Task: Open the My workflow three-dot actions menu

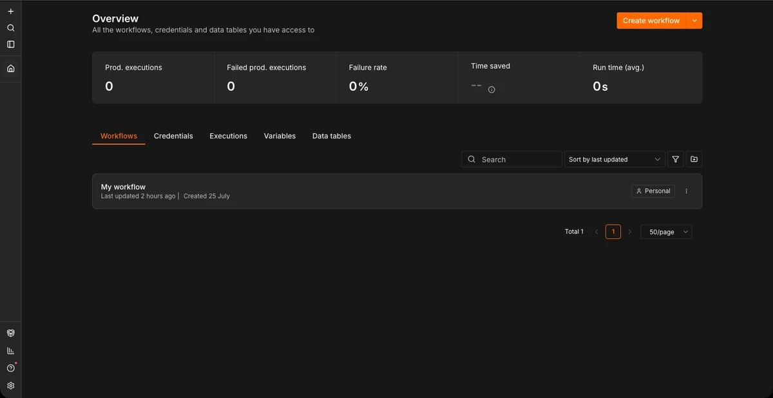Action: pos(686,191)
